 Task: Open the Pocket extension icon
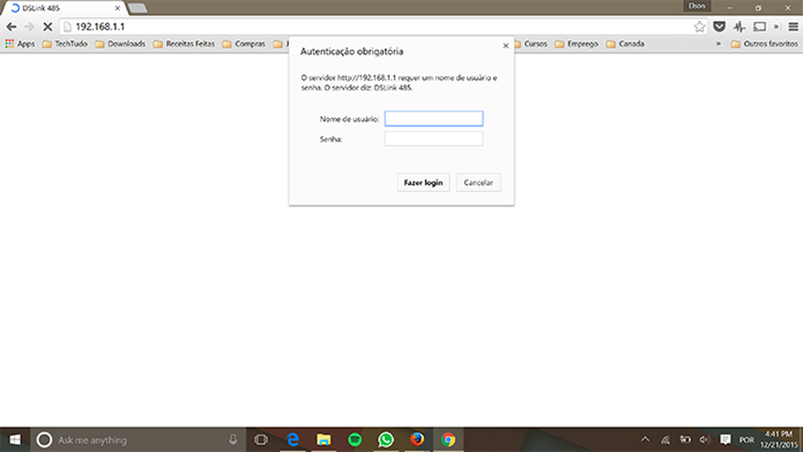[719, 27]
